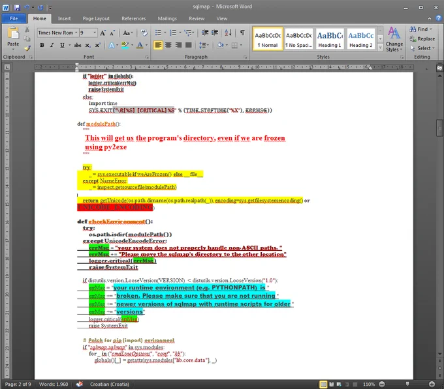Toggle Bold formatting
The height and width of the screenshot is (389, 444).
point(42,45)
